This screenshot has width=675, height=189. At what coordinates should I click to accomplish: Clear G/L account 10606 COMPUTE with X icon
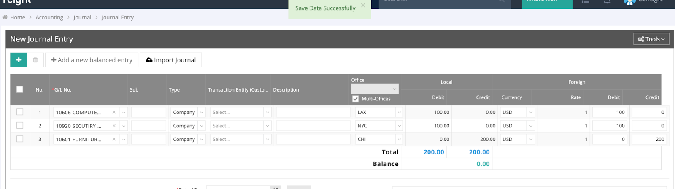tap(114, 112)
